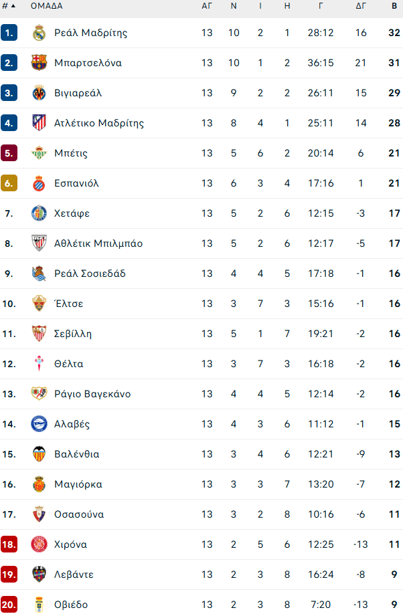
Task: Click the Villarreal club crest
Action: [39, 92]
